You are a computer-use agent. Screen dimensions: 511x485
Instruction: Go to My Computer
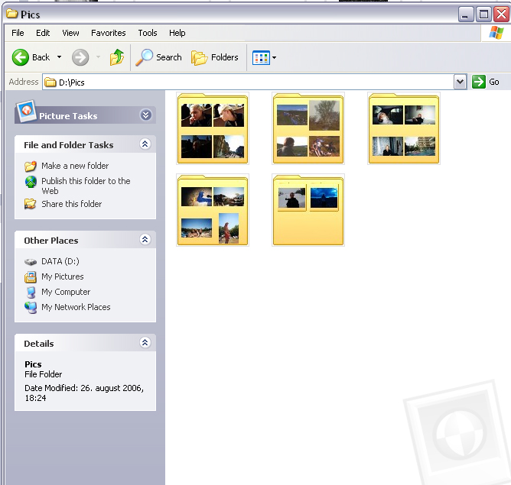66,292
